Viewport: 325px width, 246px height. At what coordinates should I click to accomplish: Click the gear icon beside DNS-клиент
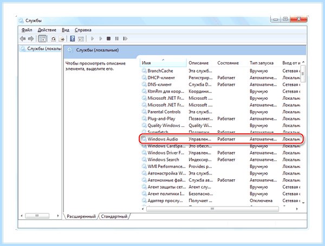point(144,85)
